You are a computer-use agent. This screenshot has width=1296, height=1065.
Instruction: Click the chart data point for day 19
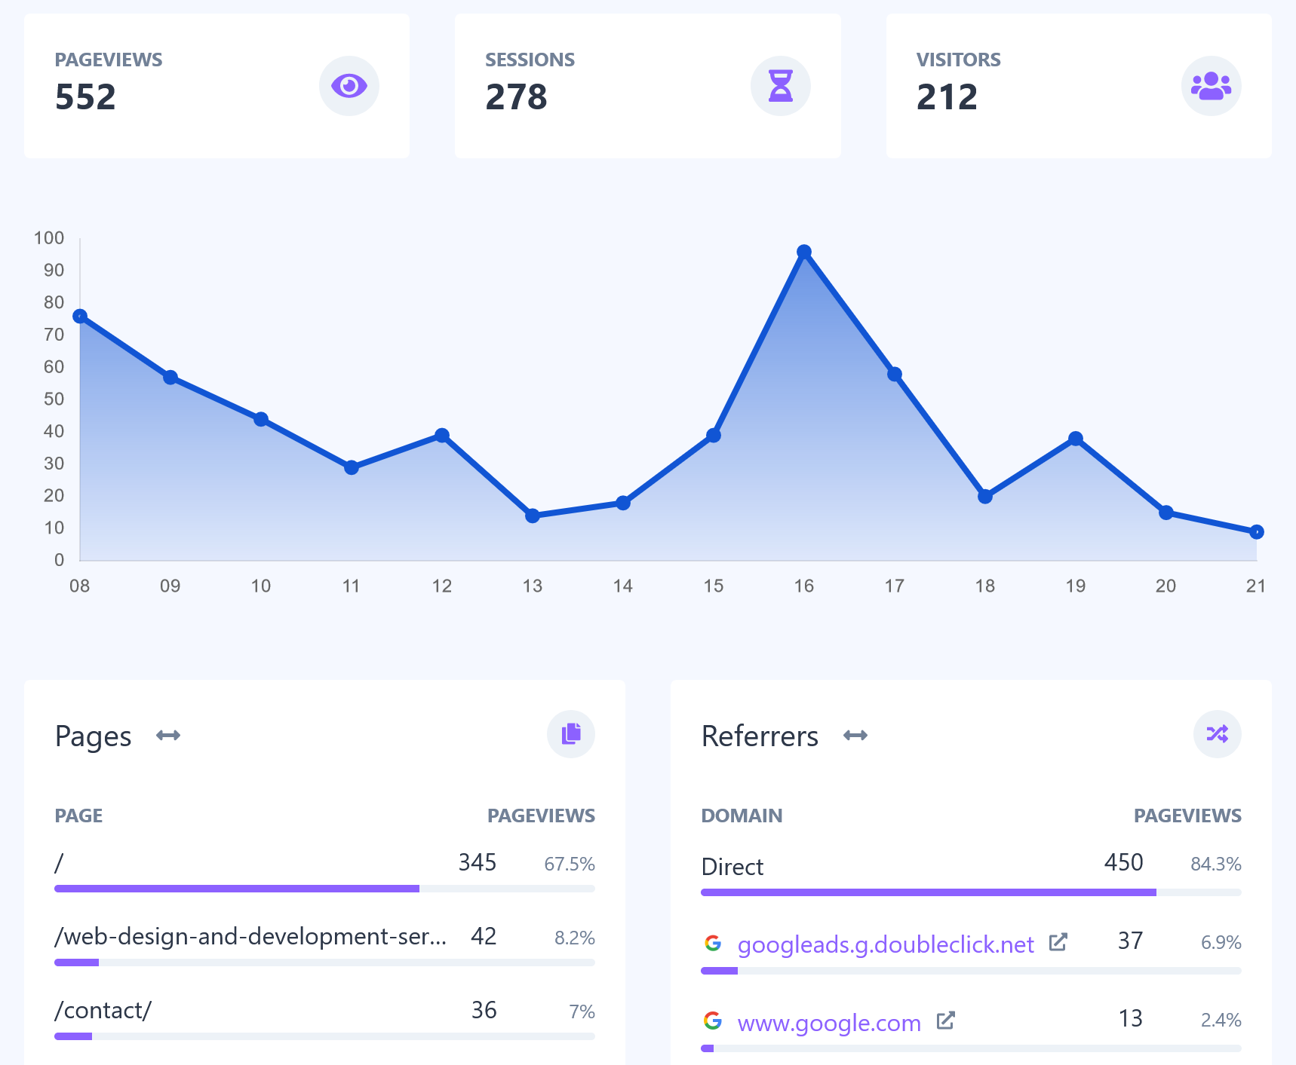point(1076,439)
